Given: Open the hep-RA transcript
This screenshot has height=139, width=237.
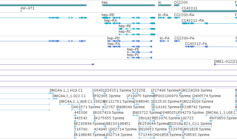Looking at the screenshot, I should (130, 23).
